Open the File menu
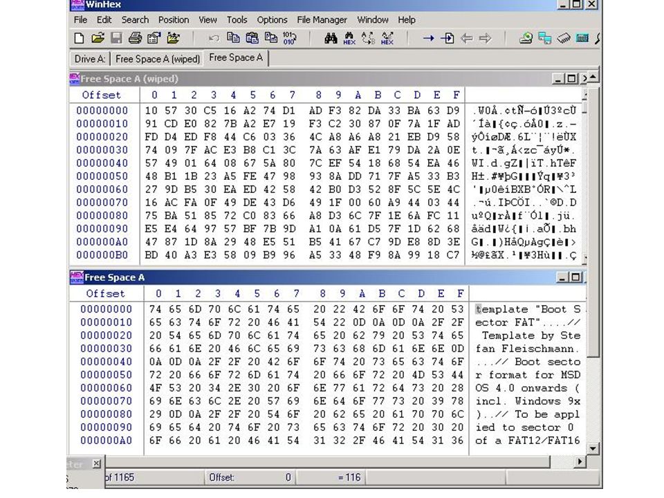Viewport: 664px width, 498px height. 80,19
